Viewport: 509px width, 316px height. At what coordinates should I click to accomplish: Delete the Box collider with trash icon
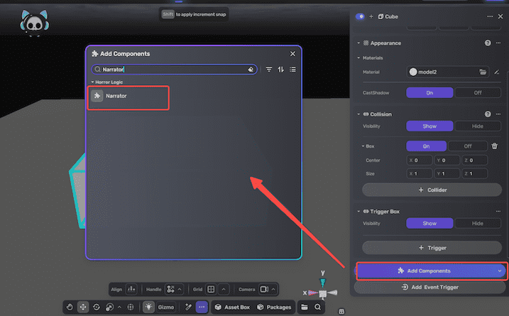pyautogui.click(x=495, y=146)
